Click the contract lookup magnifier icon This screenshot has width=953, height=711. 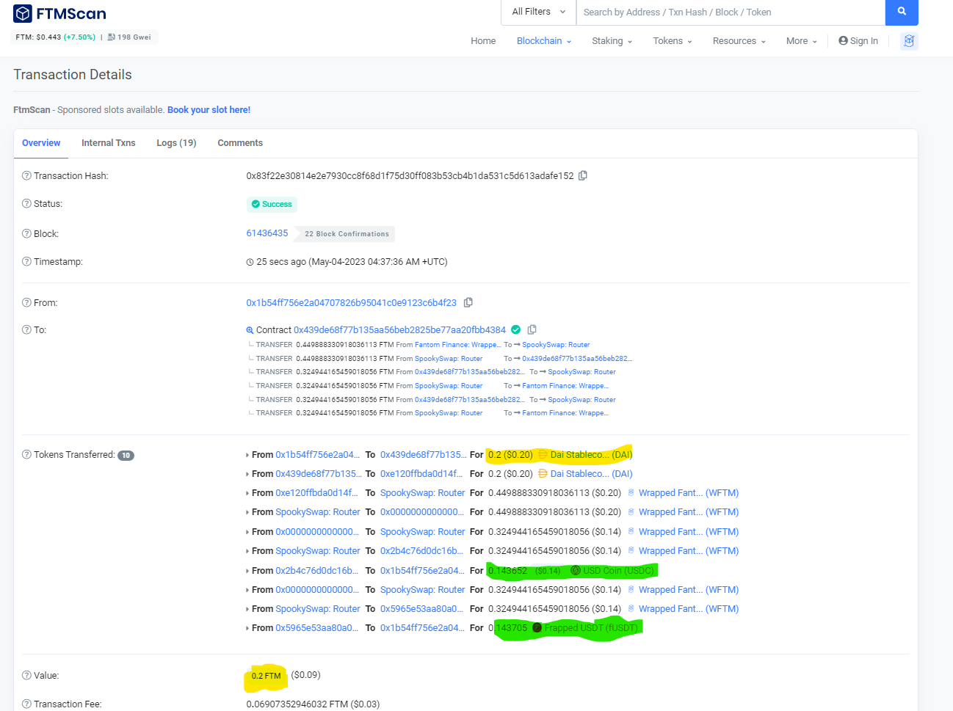pyautogui.click(x=250, y=330)
